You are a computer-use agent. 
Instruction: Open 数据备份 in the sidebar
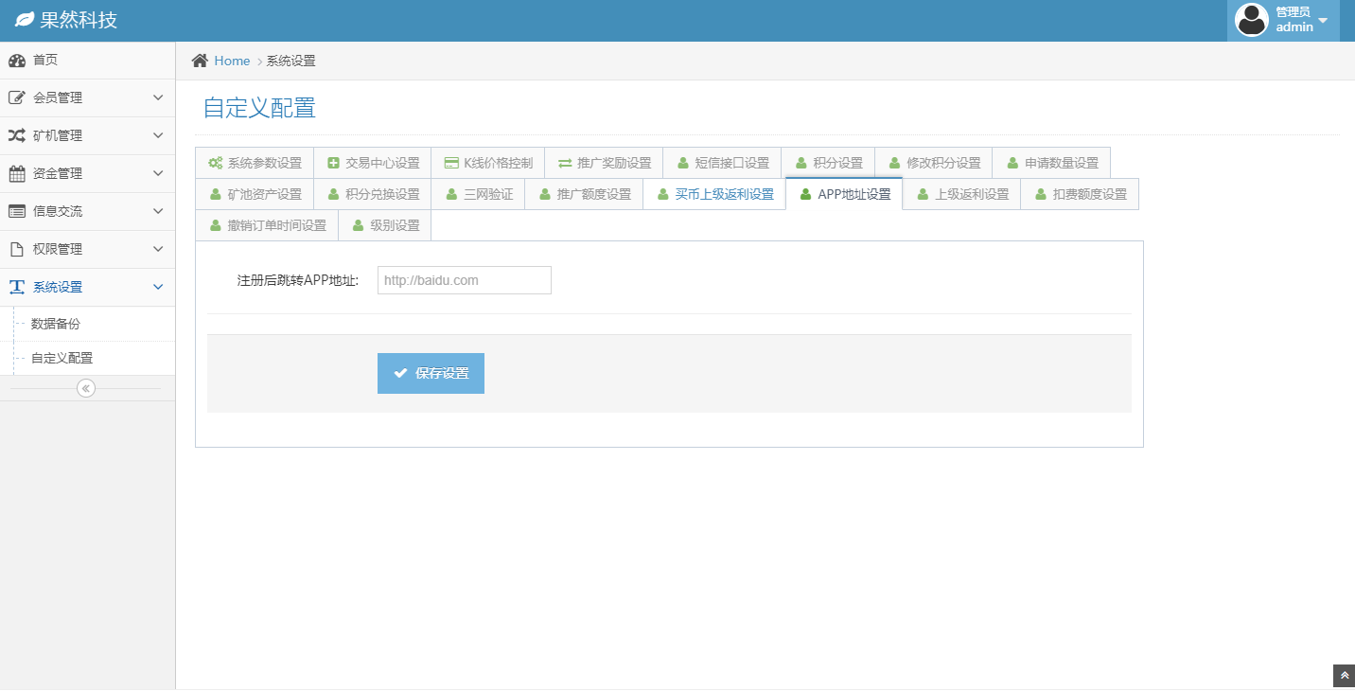point(87,324)
